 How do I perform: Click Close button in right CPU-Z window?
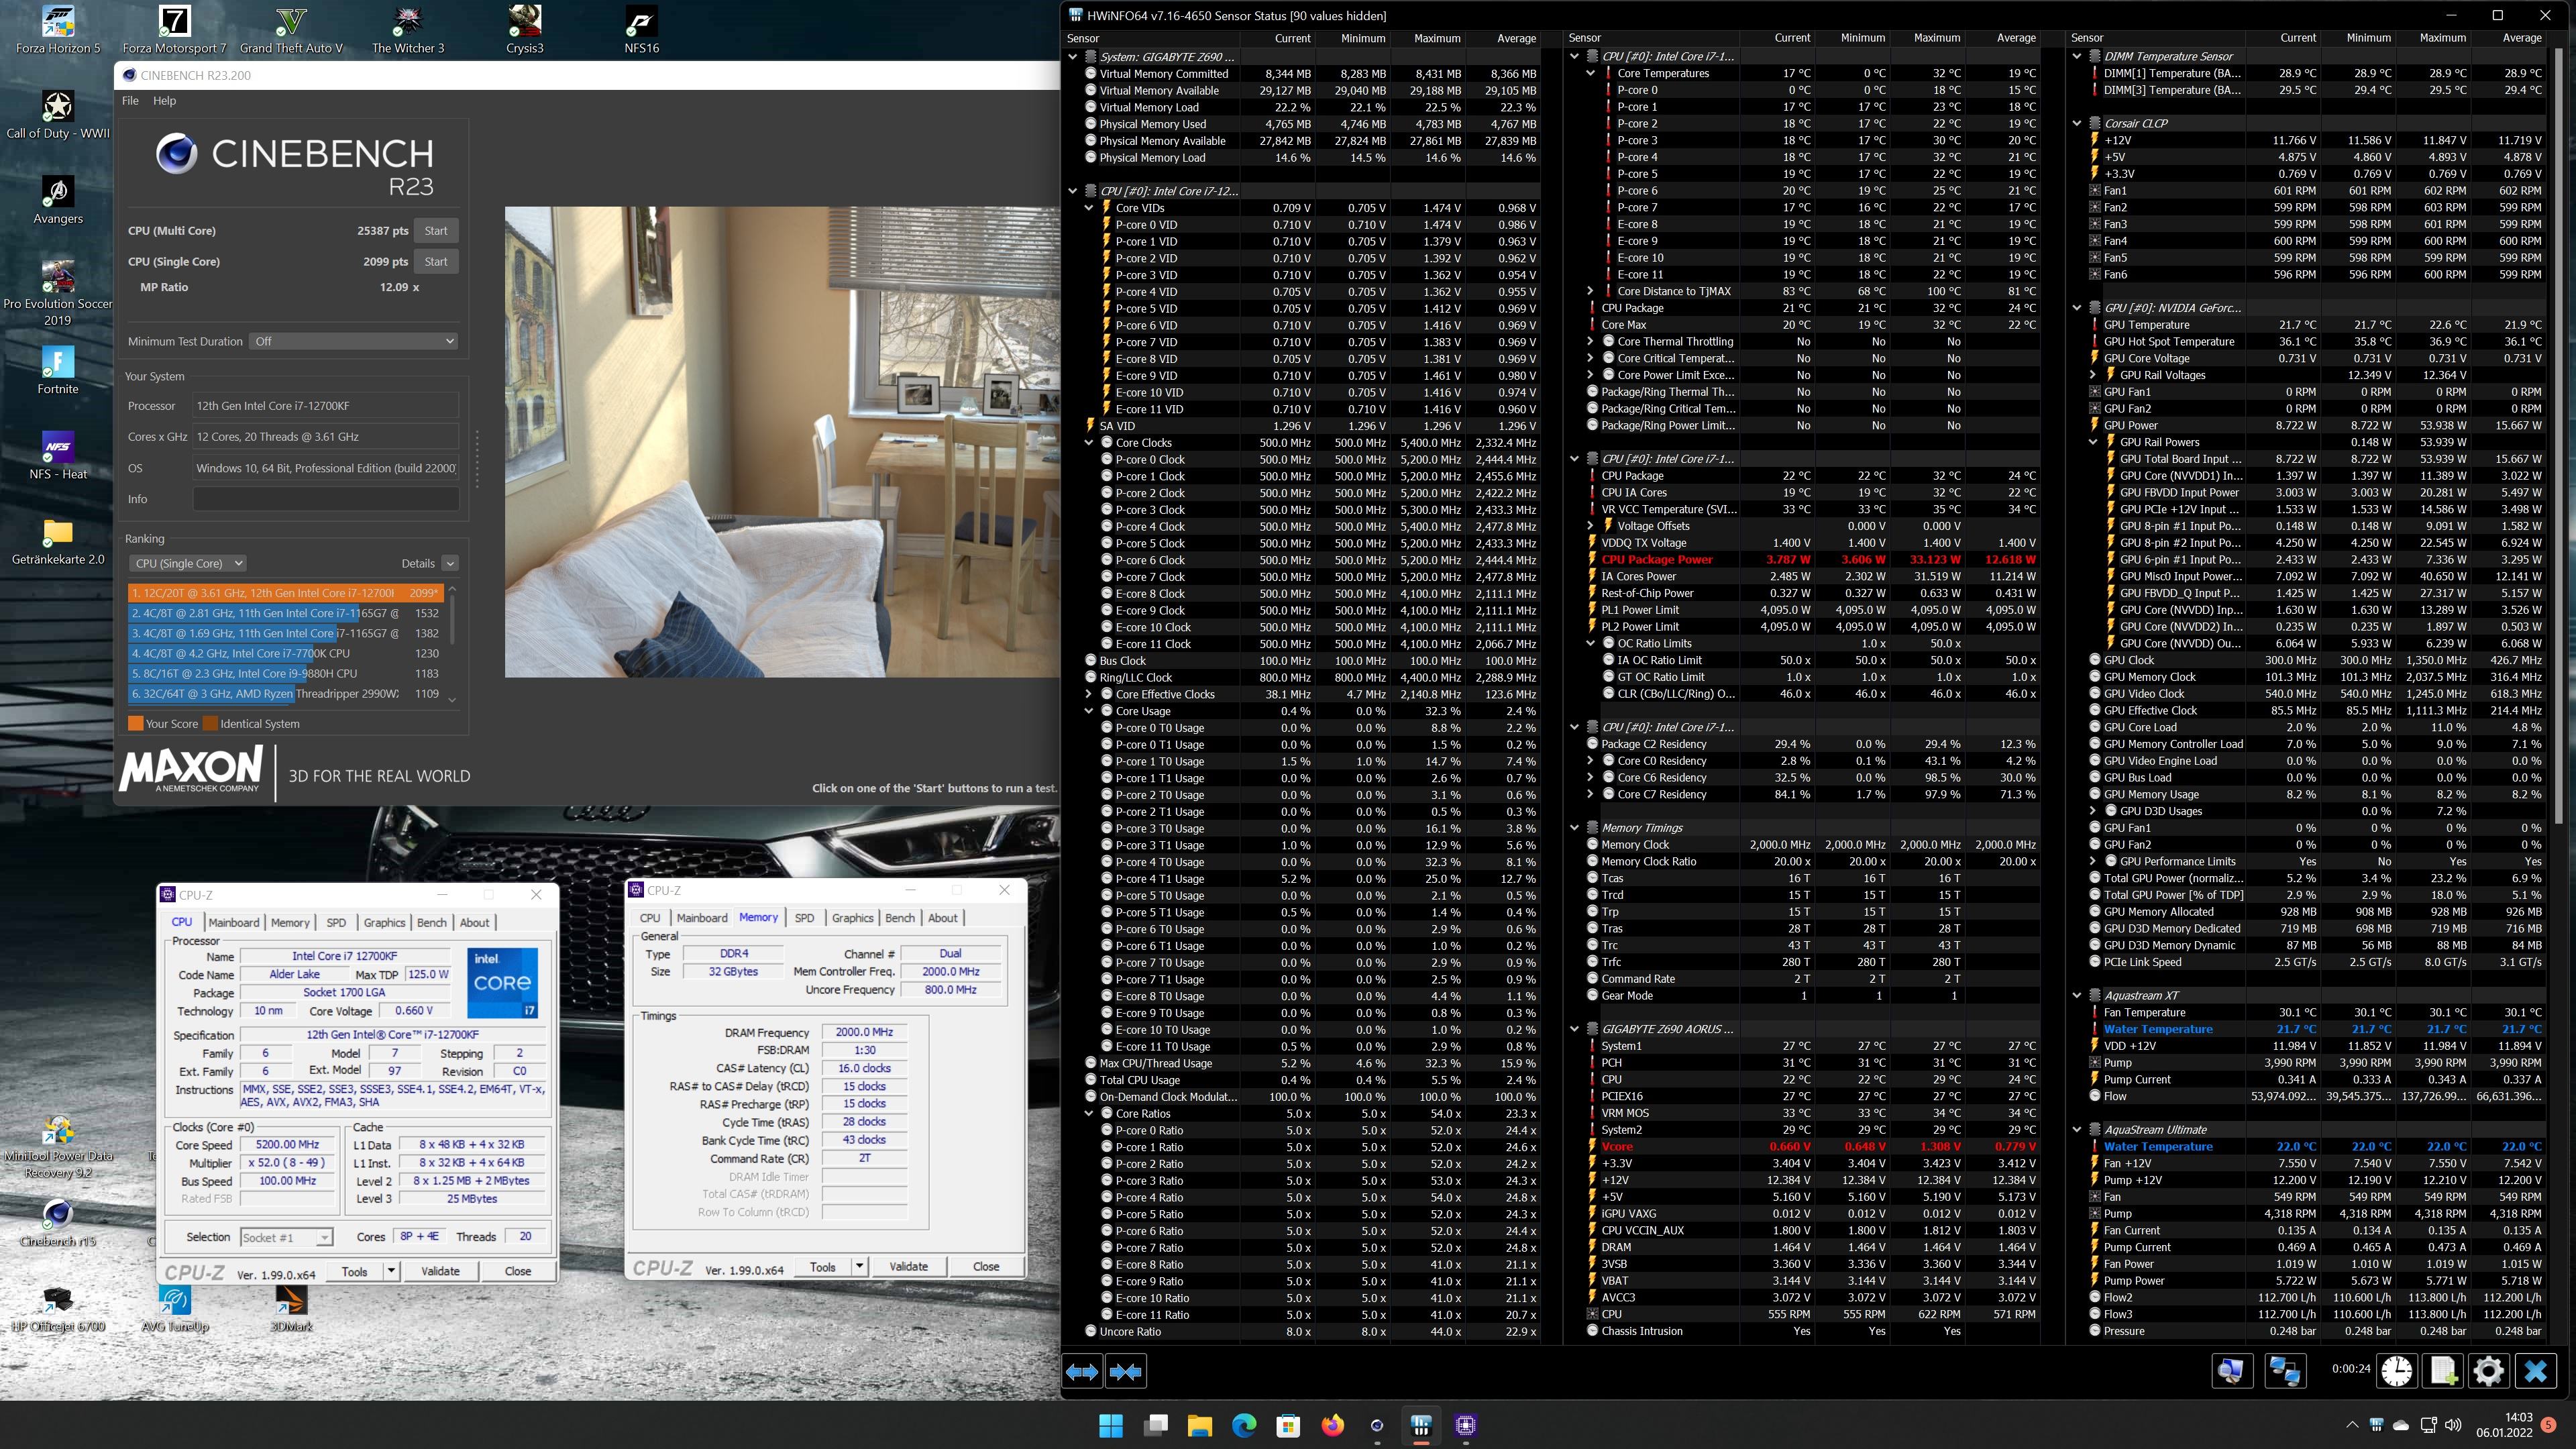click(986, 1266)
